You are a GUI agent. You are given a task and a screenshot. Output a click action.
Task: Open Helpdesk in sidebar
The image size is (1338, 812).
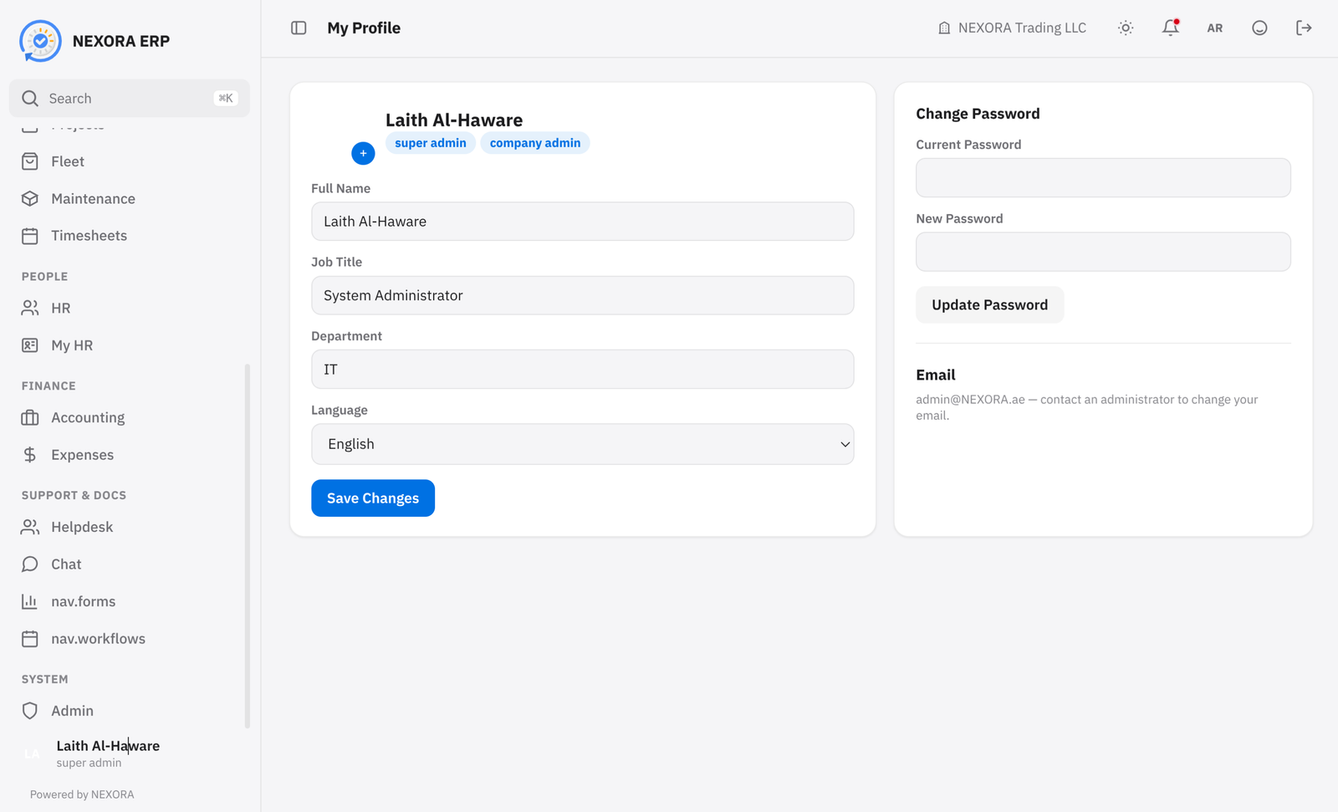point(130,527)
